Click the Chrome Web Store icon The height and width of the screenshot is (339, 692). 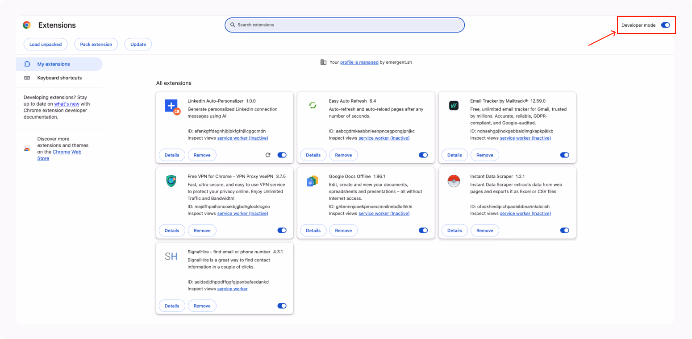coord(27,149)
